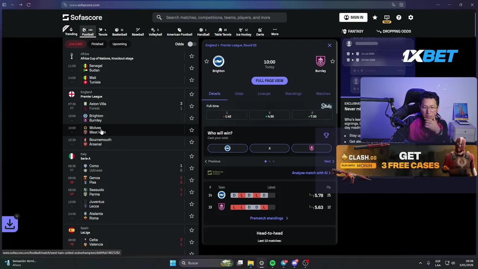Open Prematch standings link

click(x=269, y=218)
